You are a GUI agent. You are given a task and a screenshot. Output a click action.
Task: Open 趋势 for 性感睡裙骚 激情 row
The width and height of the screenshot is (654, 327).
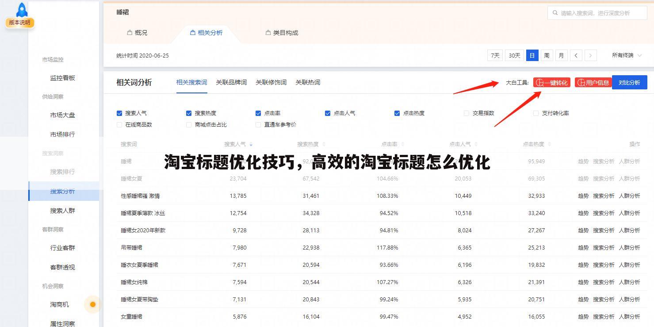(x=583, y=196)
